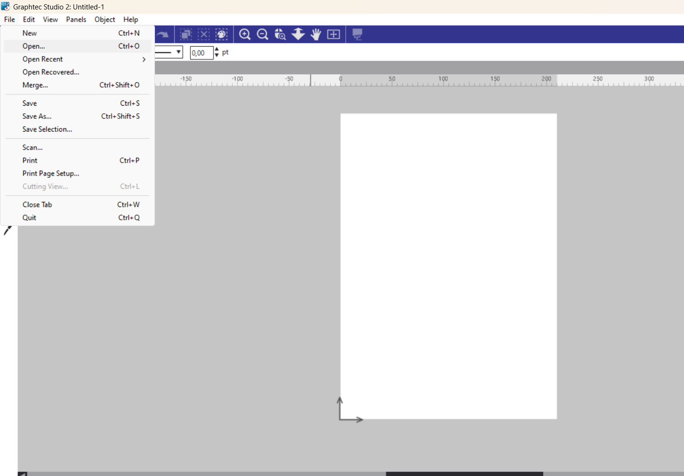Choose Open Recovered... menu entry
Viewport: 684px width, 476px height.
click(x=77, y=72)
